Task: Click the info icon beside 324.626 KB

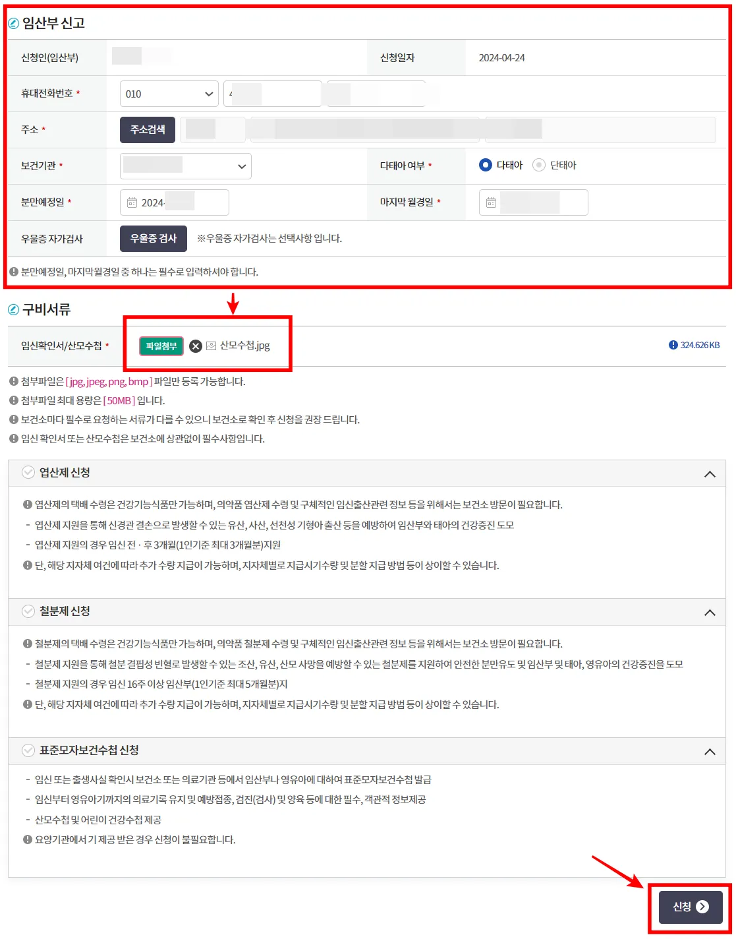Action: point(673,345)
